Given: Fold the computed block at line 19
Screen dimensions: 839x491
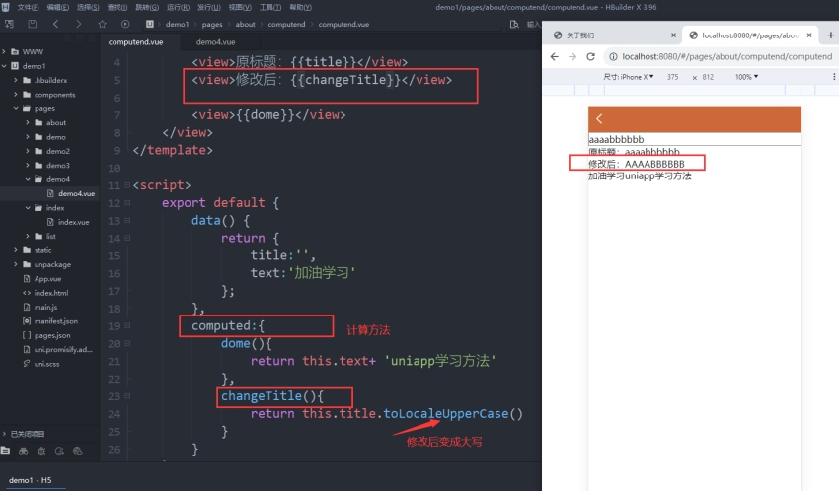Looking at the screenshot, I should (127, 326).
